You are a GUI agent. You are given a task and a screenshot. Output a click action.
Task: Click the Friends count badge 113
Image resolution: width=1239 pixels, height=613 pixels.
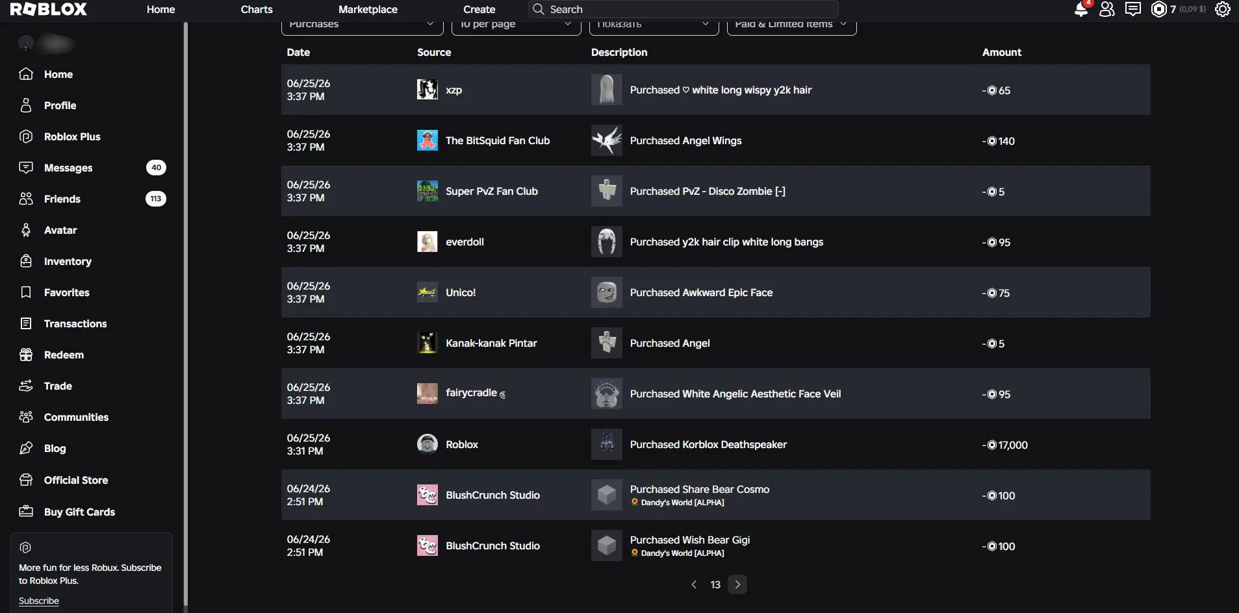(x=156, y=199)
